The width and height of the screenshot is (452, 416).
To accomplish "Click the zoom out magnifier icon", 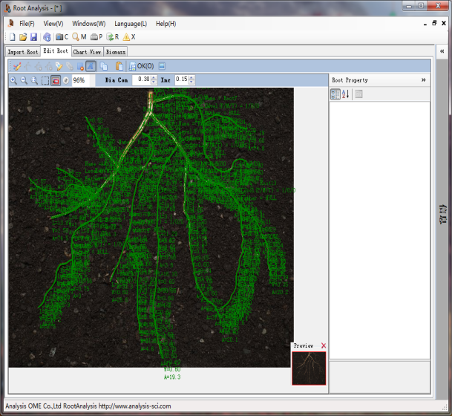I will click(x=24, y=80).
